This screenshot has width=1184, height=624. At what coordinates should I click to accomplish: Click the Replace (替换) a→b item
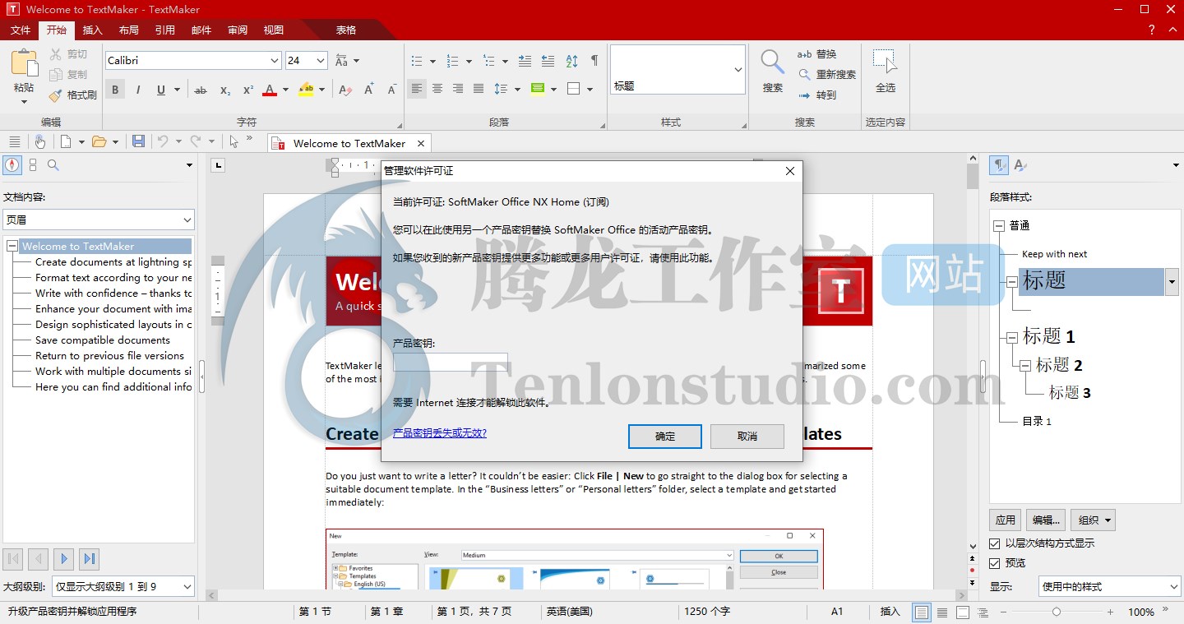click(816, 54)
